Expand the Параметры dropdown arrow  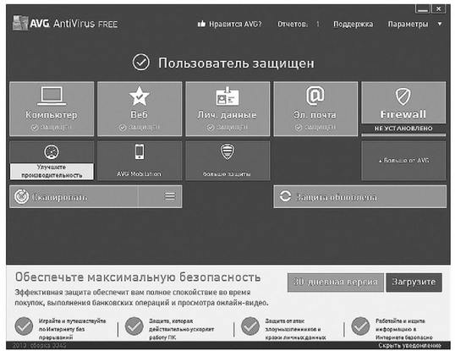point(440,24)
